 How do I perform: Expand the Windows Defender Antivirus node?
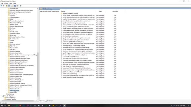(x=7, y=57)
